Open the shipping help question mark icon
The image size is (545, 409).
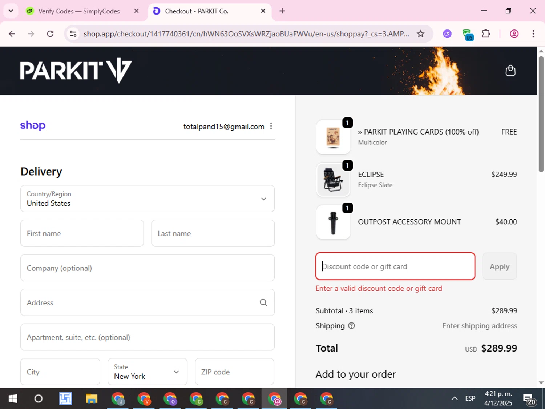click(x=351, y=326)
